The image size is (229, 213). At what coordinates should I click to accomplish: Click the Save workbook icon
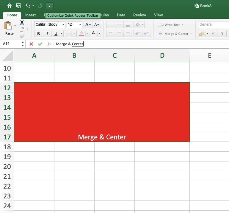19,6
